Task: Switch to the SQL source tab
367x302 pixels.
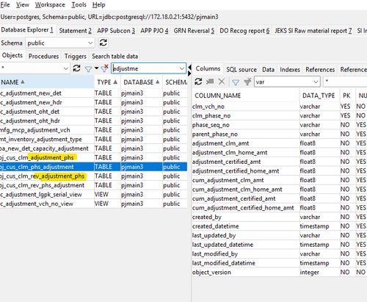Action: [x=241, y=70]
